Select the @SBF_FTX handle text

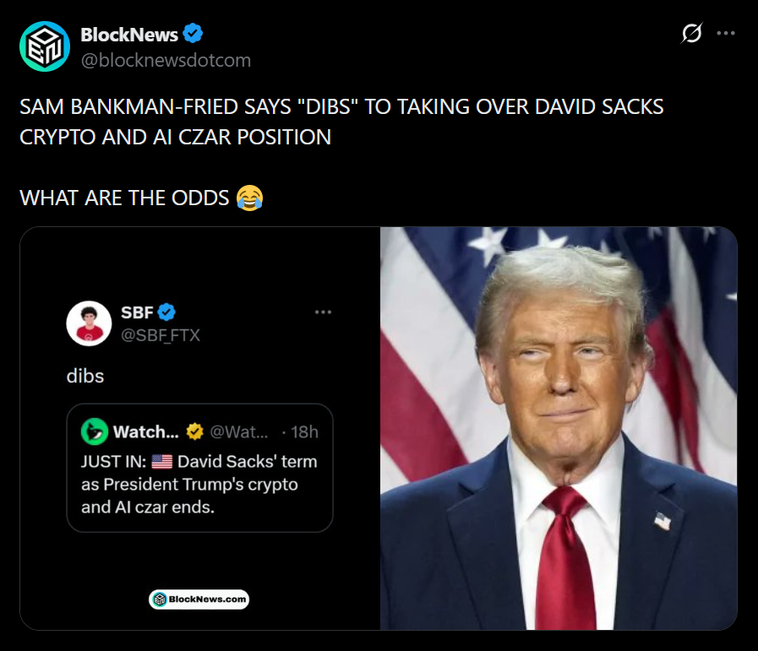[x=161, y=335]
